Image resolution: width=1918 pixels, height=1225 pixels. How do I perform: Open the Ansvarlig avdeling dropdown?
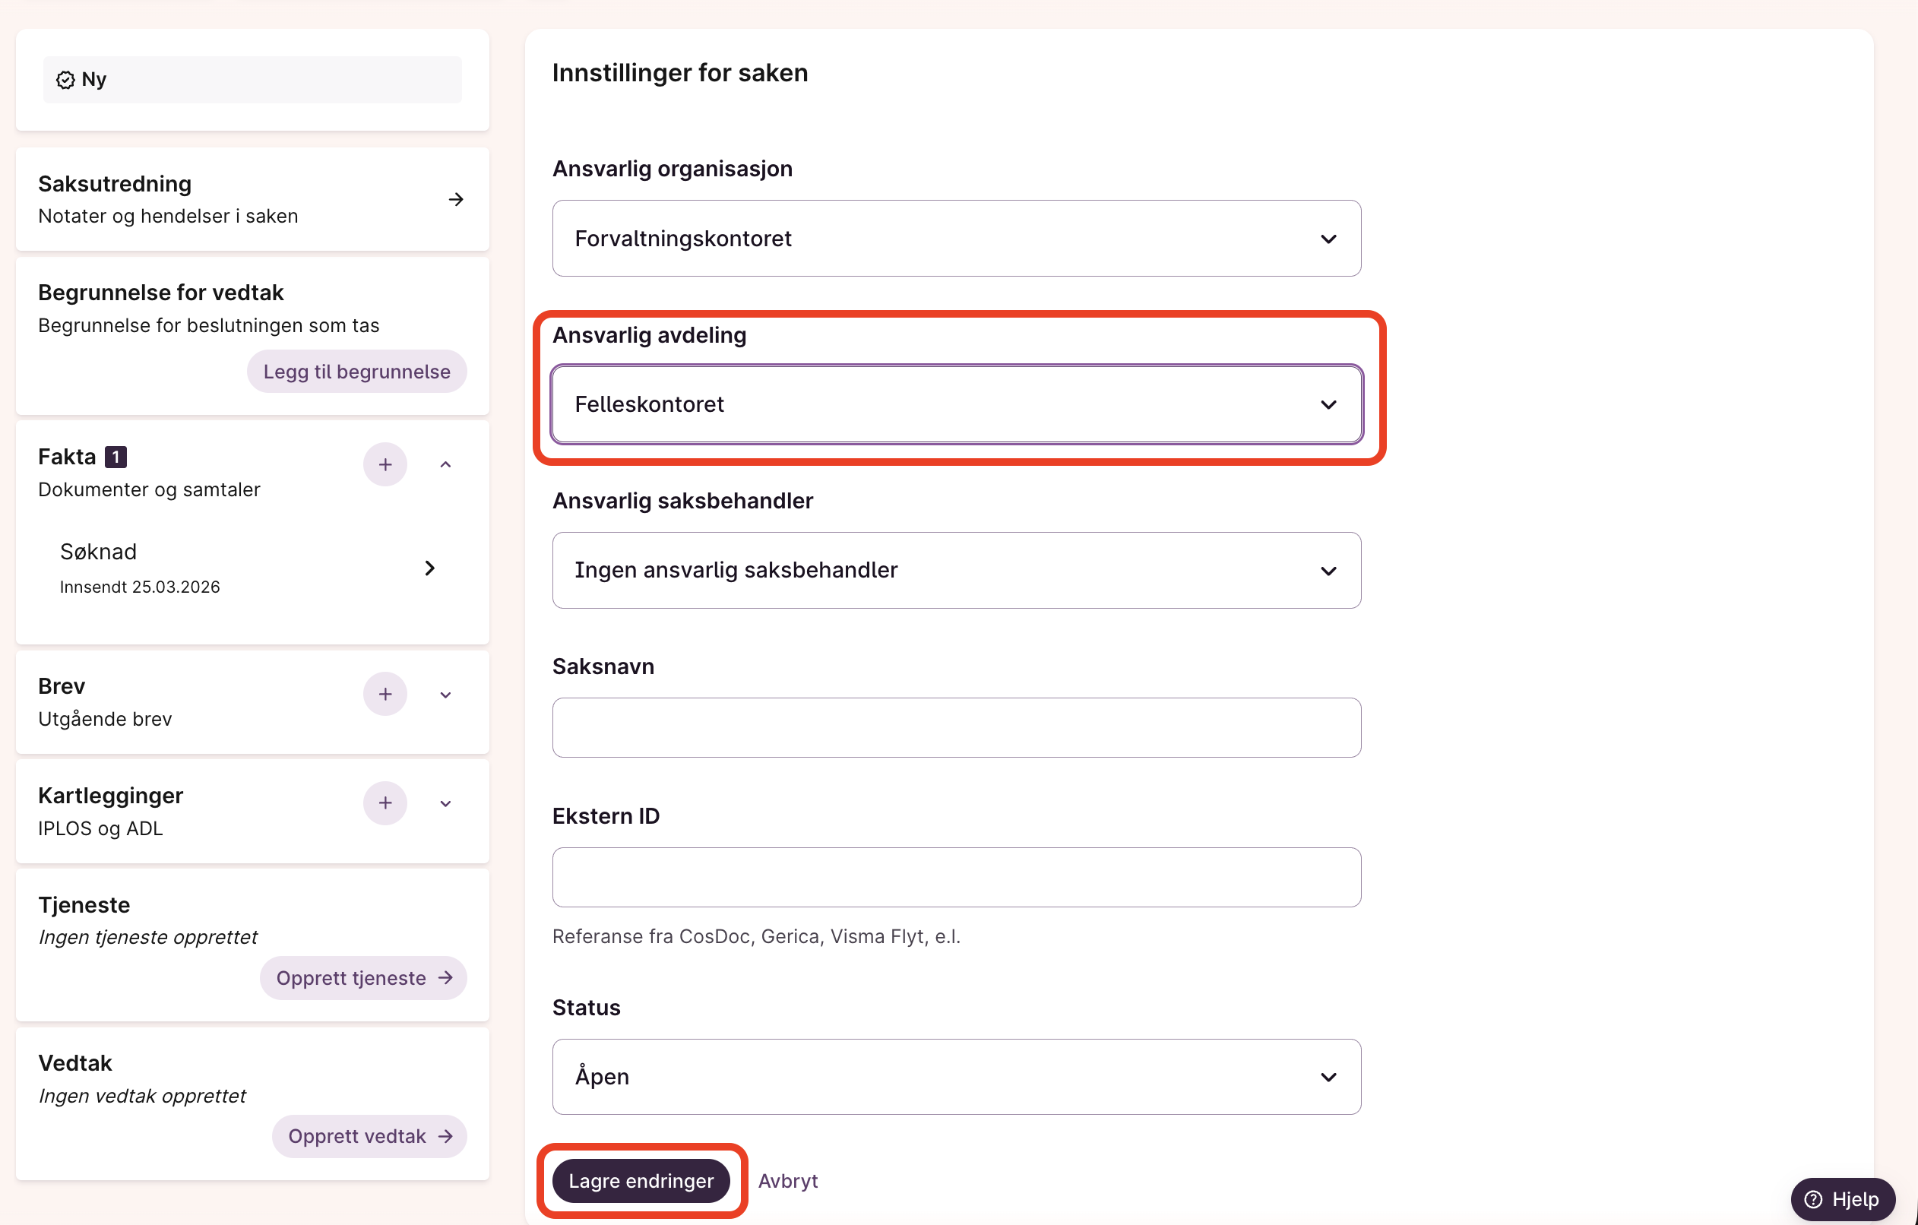coord(956,404)
